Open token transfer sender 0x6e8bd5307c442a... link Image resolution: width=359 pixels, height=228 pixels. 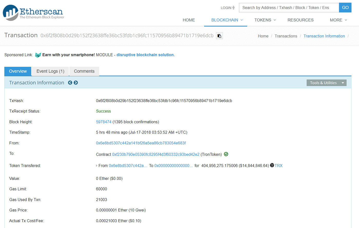128,166
